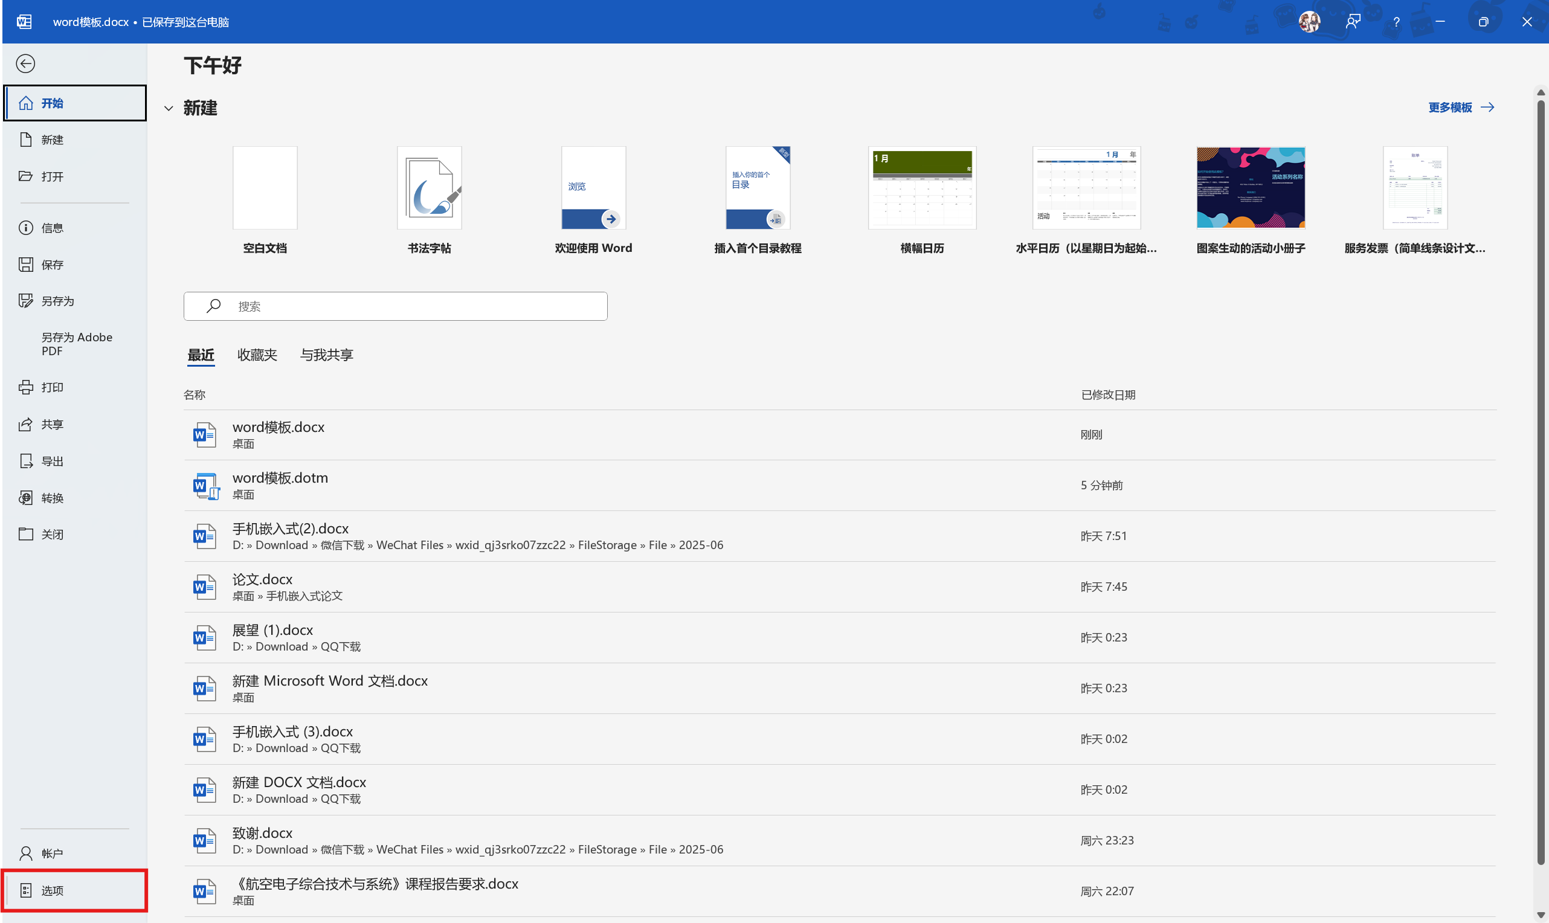Screen dimensions: 1549x923
Task: Select 打开 in the sidebar
Action: [x=75, y=176]
